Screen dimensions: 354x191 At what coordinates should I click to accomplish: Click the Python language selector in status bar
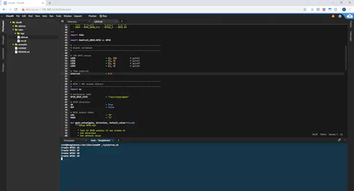tap(323, 135)
